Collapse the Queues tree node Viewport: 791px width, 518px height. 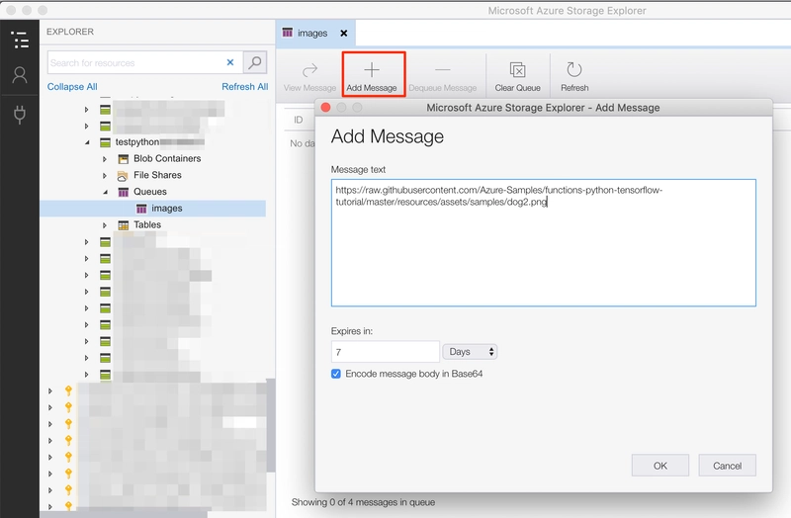click(x=105, y=192)
